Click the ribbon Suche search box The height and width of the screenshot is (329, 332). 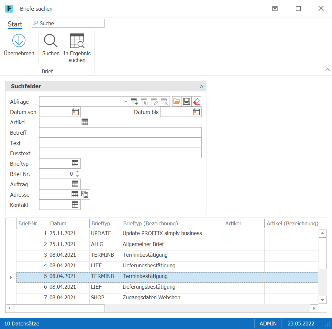[x=68, y=23]
